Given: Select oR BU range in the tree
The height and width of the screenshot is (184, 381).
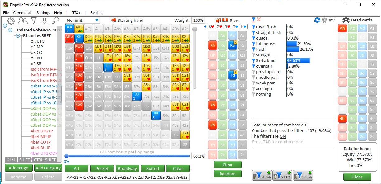Looking at the screenshot, I should (36, 58).
